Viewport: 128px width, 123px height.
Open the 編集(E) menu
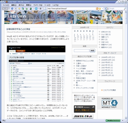click(14, 5)
